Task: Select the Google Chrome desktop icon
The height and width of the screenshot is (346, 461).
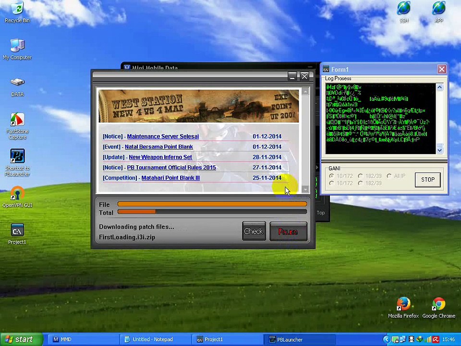Action: point(438,308)
